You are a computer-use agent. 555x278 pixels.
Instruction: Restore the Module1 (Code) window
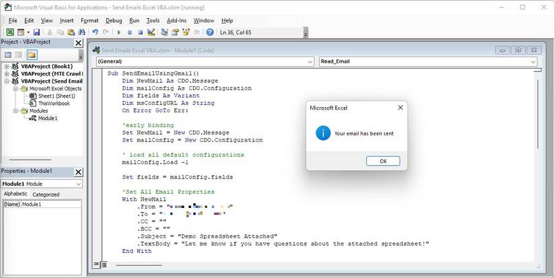[x=518, y=50]
